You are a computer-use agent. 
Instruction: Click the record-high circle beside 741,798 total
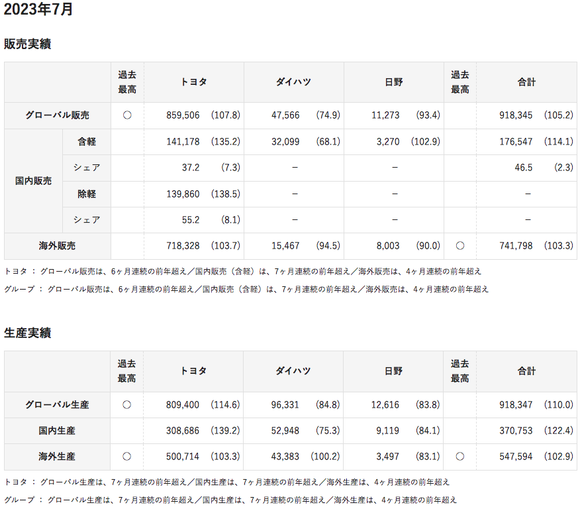click(x=460, y=246)
